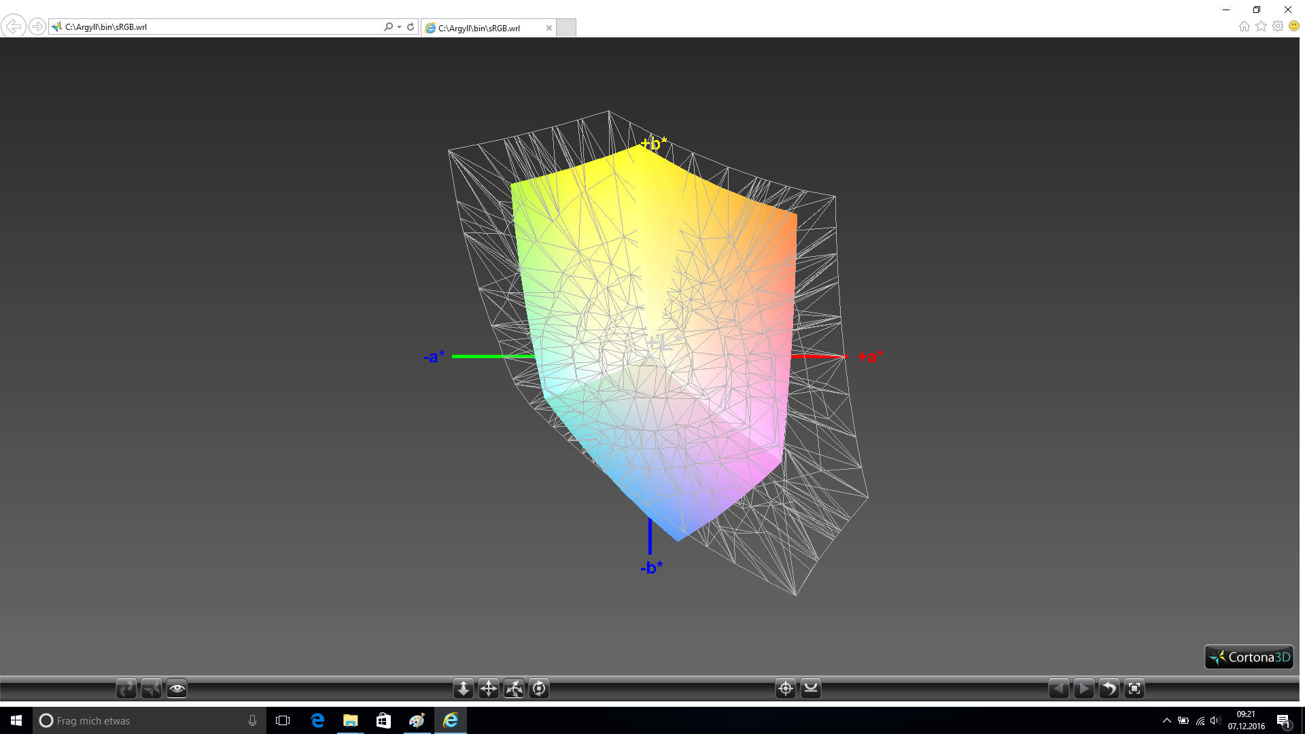Screen dimensions: 1305x734
Task: Open the address bar search dropdown arrow
Action: [400, 27]
